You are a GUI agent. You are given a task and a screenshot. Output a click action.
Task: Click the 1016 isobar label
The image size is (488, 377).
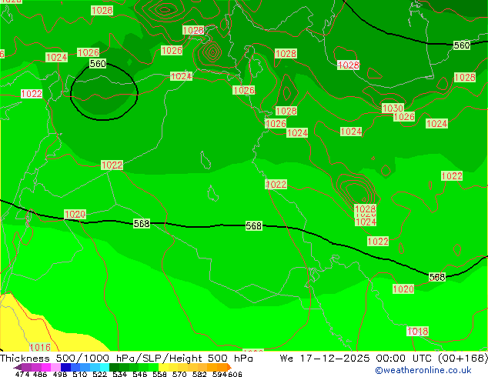(x=40, y=347)
